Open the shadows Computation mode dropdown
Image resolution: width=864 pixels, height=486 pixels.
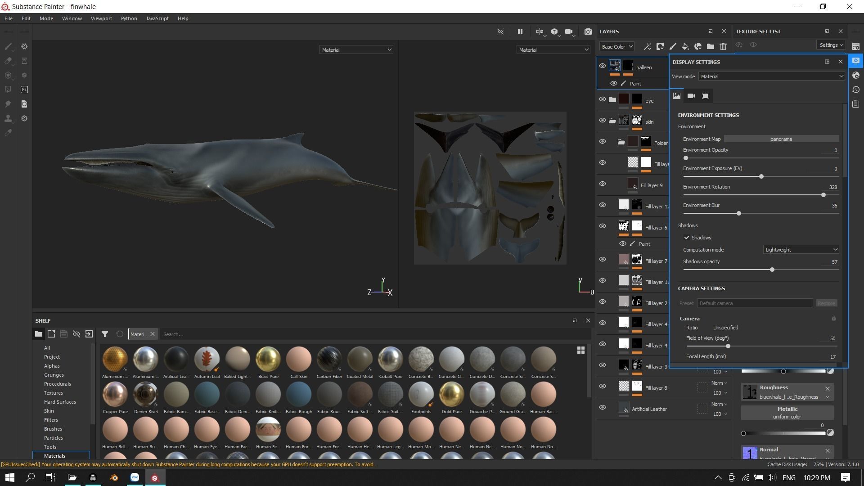tap(801, 250)
